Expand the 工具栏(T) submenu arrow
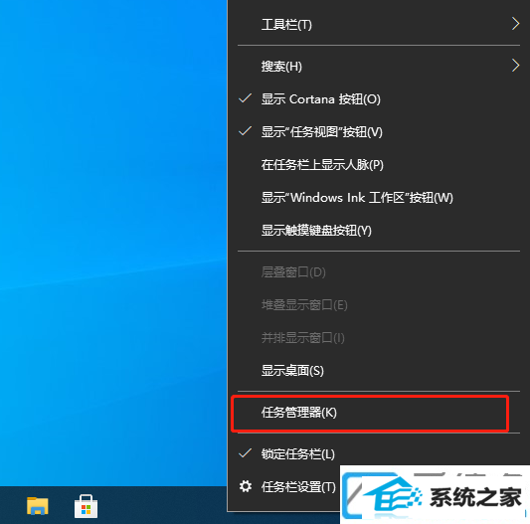 point(515,24)
